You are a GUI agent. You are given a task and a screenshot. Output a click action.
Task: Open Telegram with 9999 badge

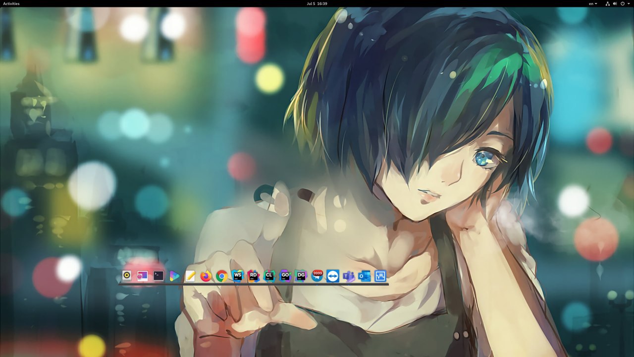pos(317,276)
